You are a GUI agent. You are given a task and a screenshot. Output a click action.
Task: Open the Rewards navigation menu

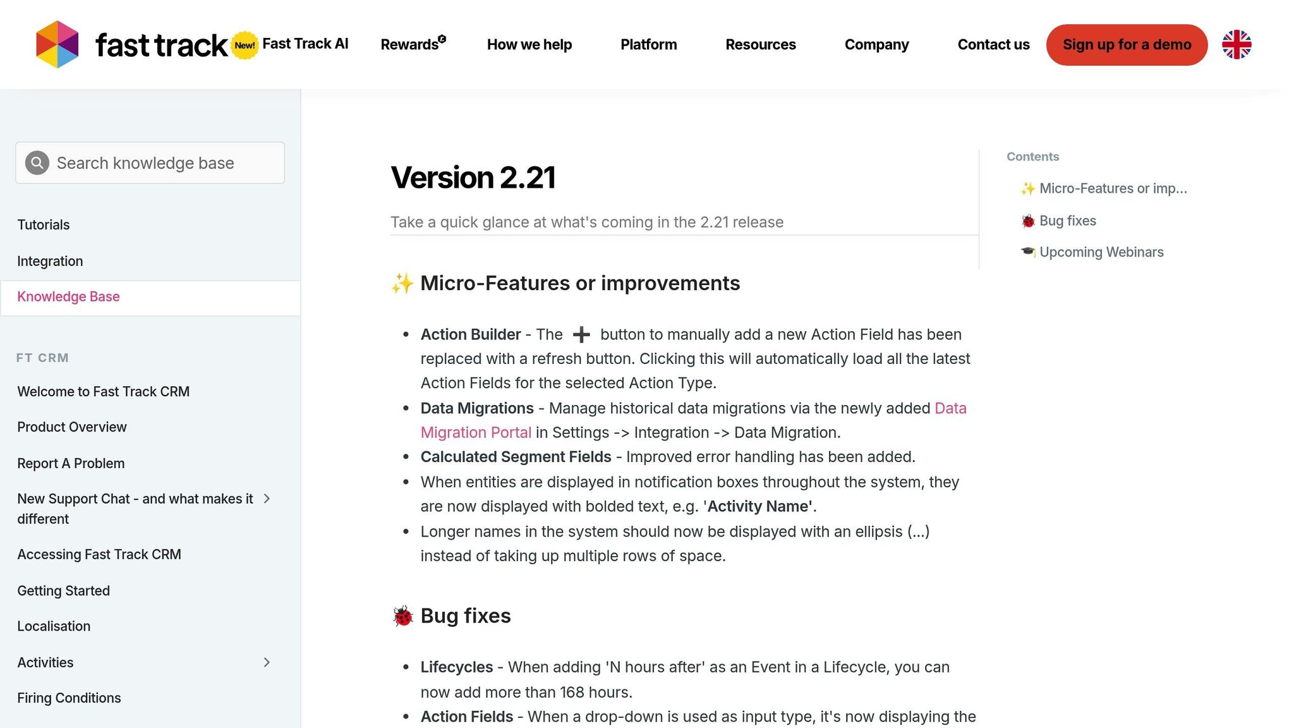pyautogui.click(x=413, y=44)
